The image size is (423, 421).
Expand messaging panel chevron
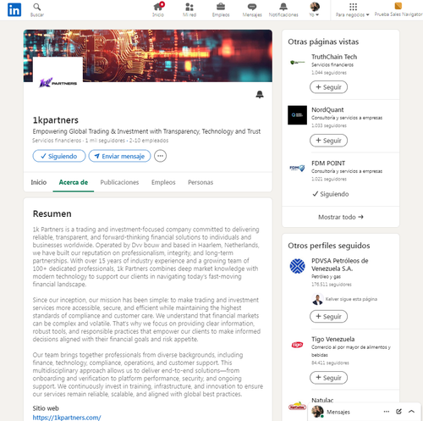[x=411, y=412]
